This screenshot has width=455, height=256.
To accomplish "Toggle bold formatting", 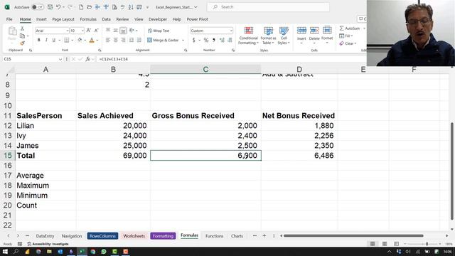I will pos(38,40).
